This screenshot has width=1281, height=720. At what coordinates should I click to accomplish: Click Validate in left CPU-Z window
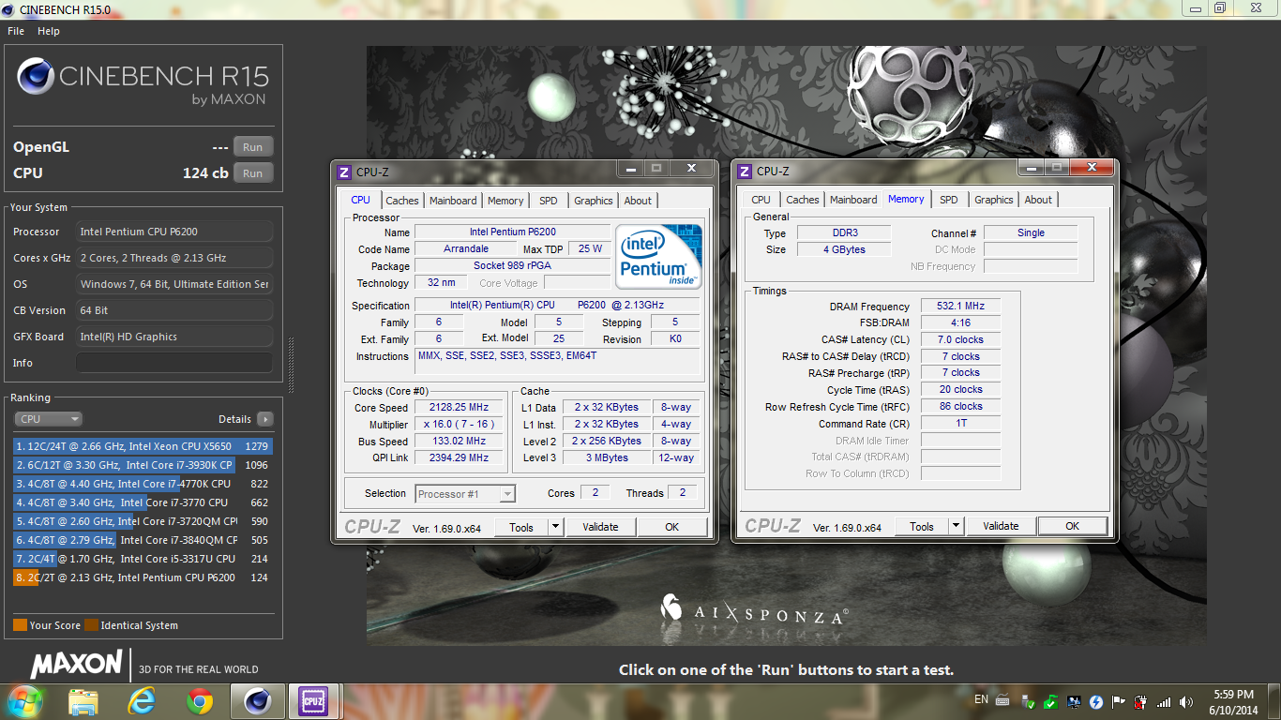(600, 527)
